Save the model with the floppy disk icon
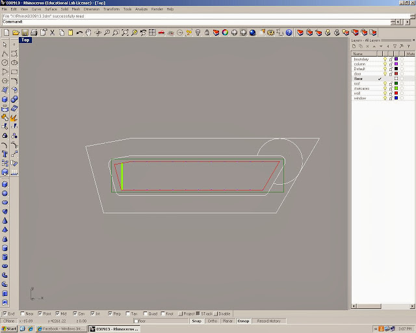 point(25,33)
